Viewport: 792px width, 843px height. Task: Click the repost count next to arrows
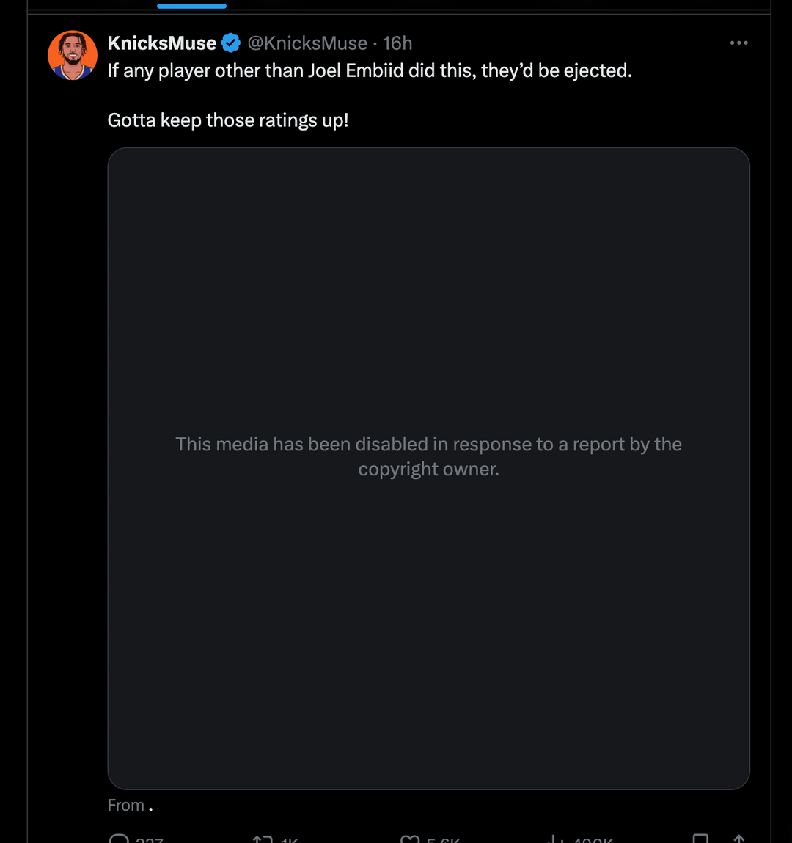[x=290, y=839]
